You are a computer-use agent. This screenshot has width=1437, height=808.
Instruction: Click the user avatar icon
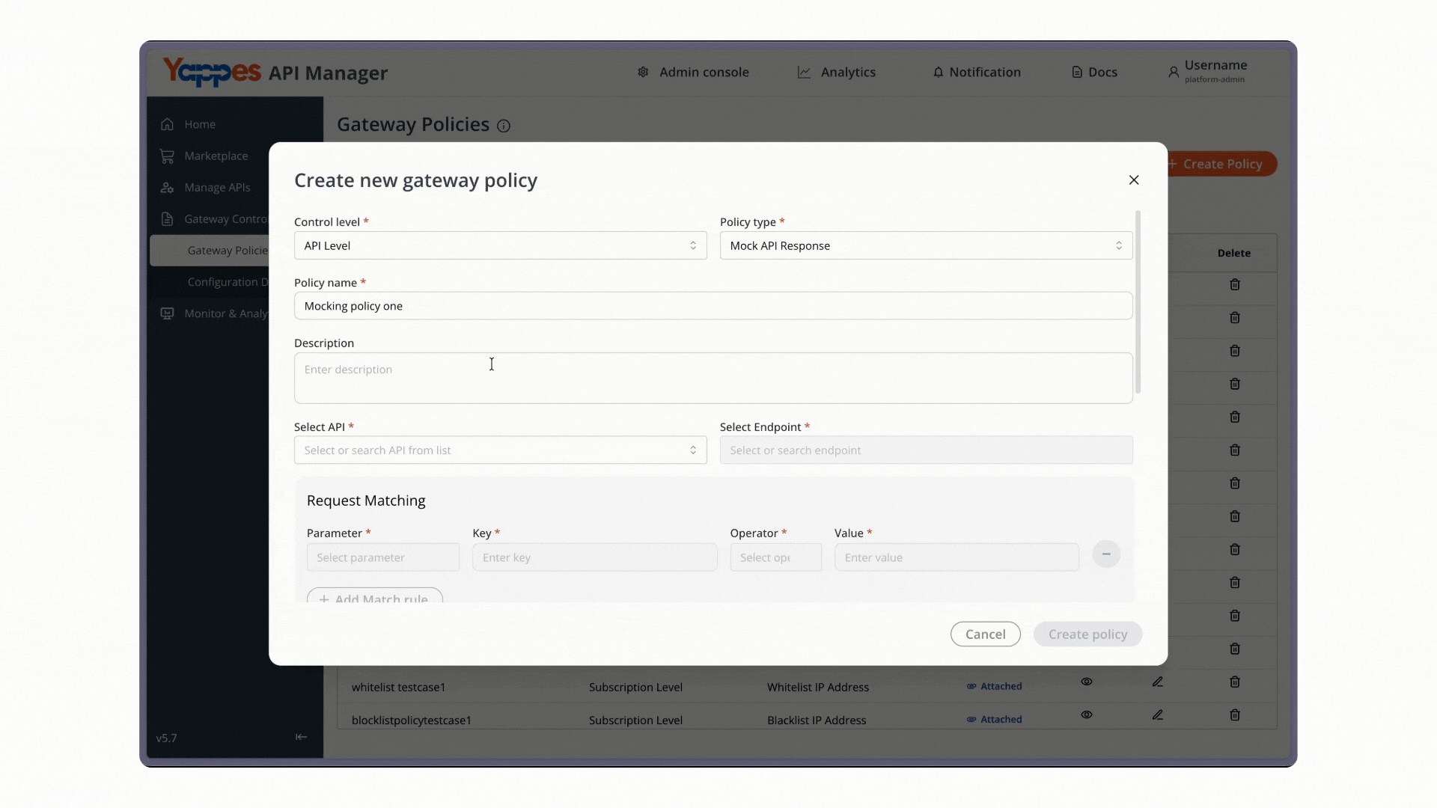coord(1173,72)
